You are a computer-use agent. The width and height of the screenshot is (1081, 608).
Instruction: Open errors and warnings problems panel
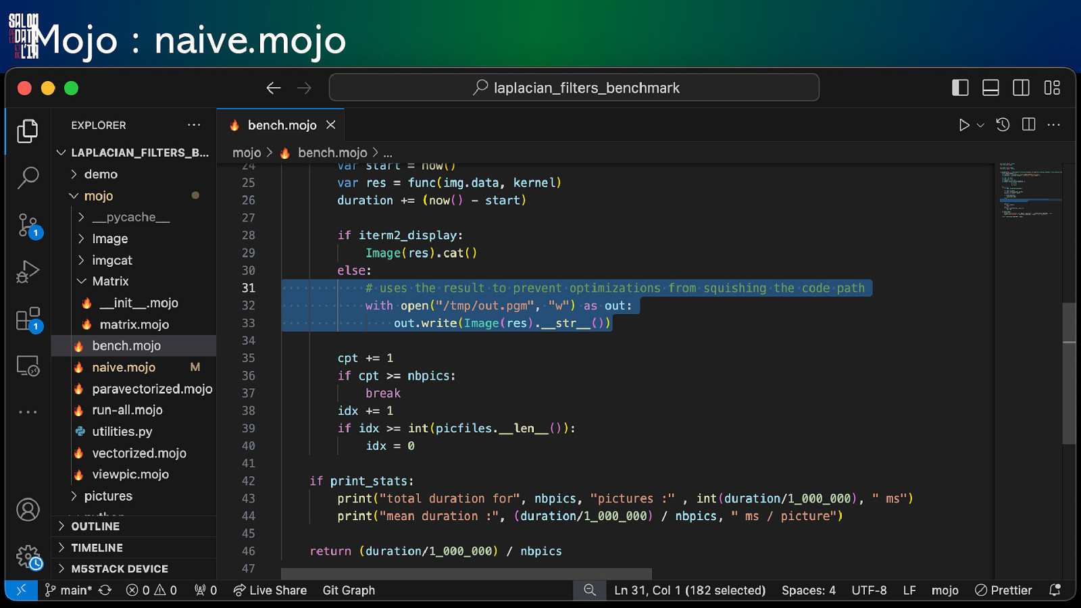point(151,590)
